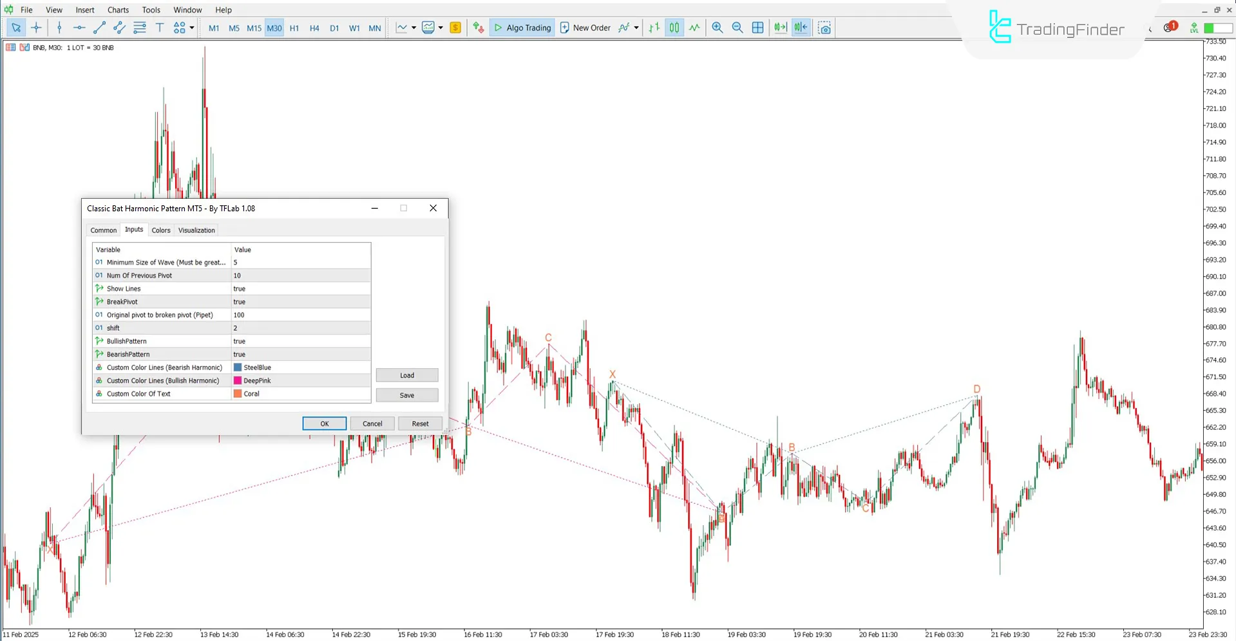Select the Draw Trendline tool
The width and height of the screenshot is (1236, 641).
pos(99,28)
